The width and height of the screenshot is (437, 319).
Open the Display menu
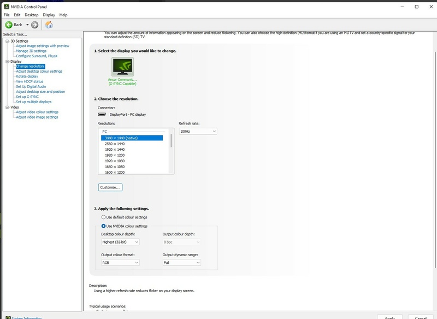[x=49, y=15]
